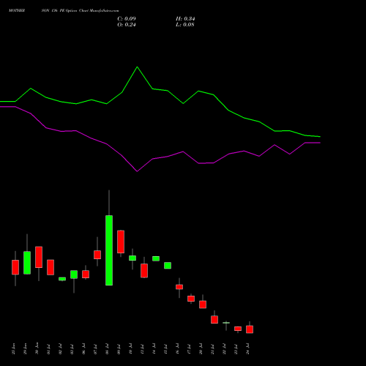Select the green candle for 29 Jun
Viewport: 366px width, 366px height.
pos(27,263)
